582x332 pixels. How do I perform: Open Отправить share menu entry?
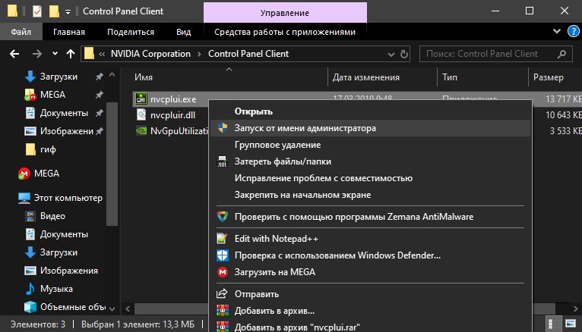tap(371, 294)
